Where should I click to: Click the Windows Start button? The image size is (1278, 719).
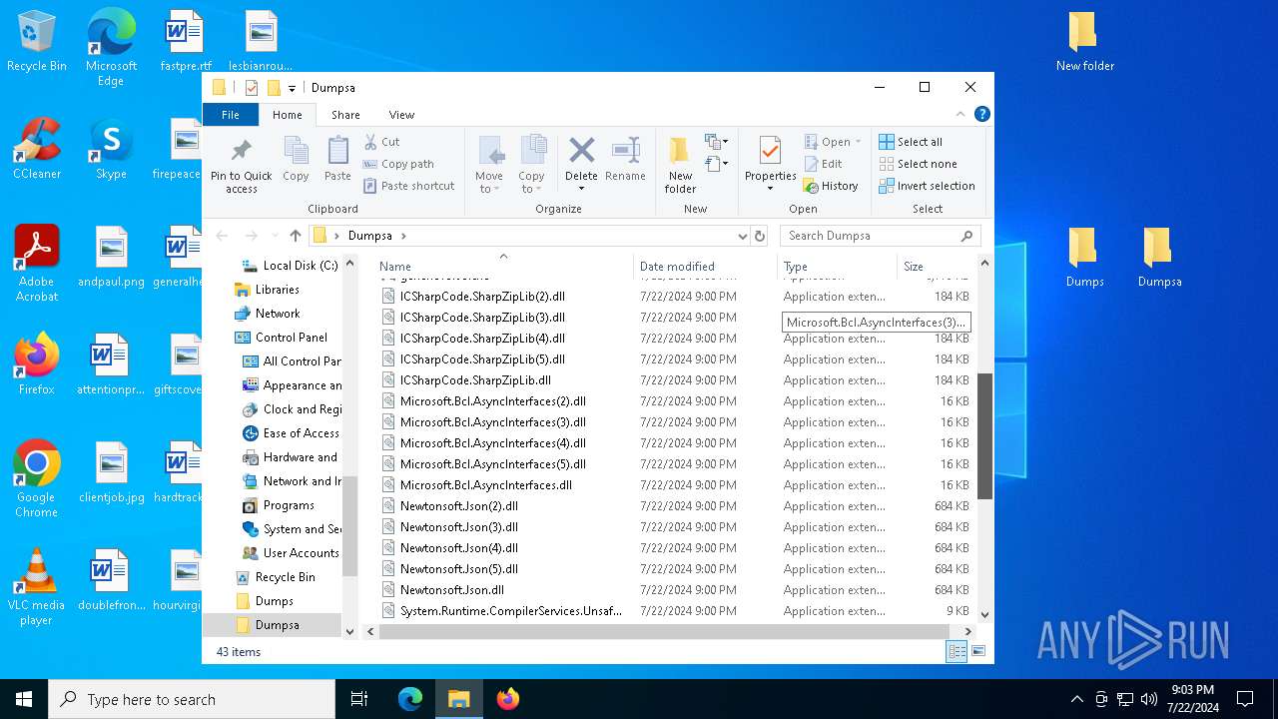click(24, 699)
